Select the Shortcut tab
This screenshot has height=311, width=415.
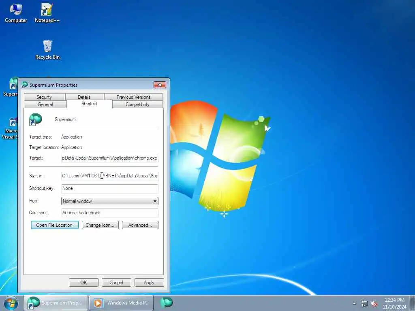click(90, 104)
